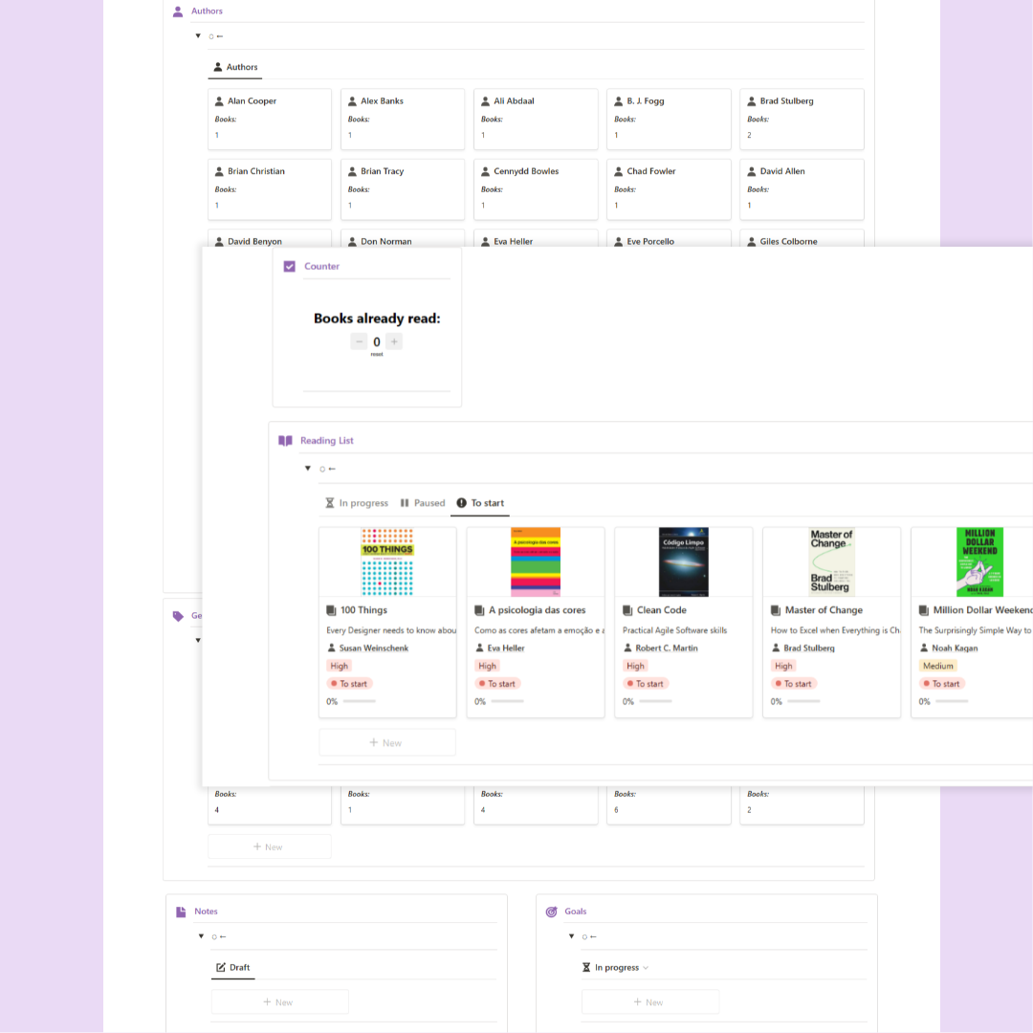Open the Notes section heading link
The height and width of the screenshot is (1033, 1033).
(x=207, y=912)
